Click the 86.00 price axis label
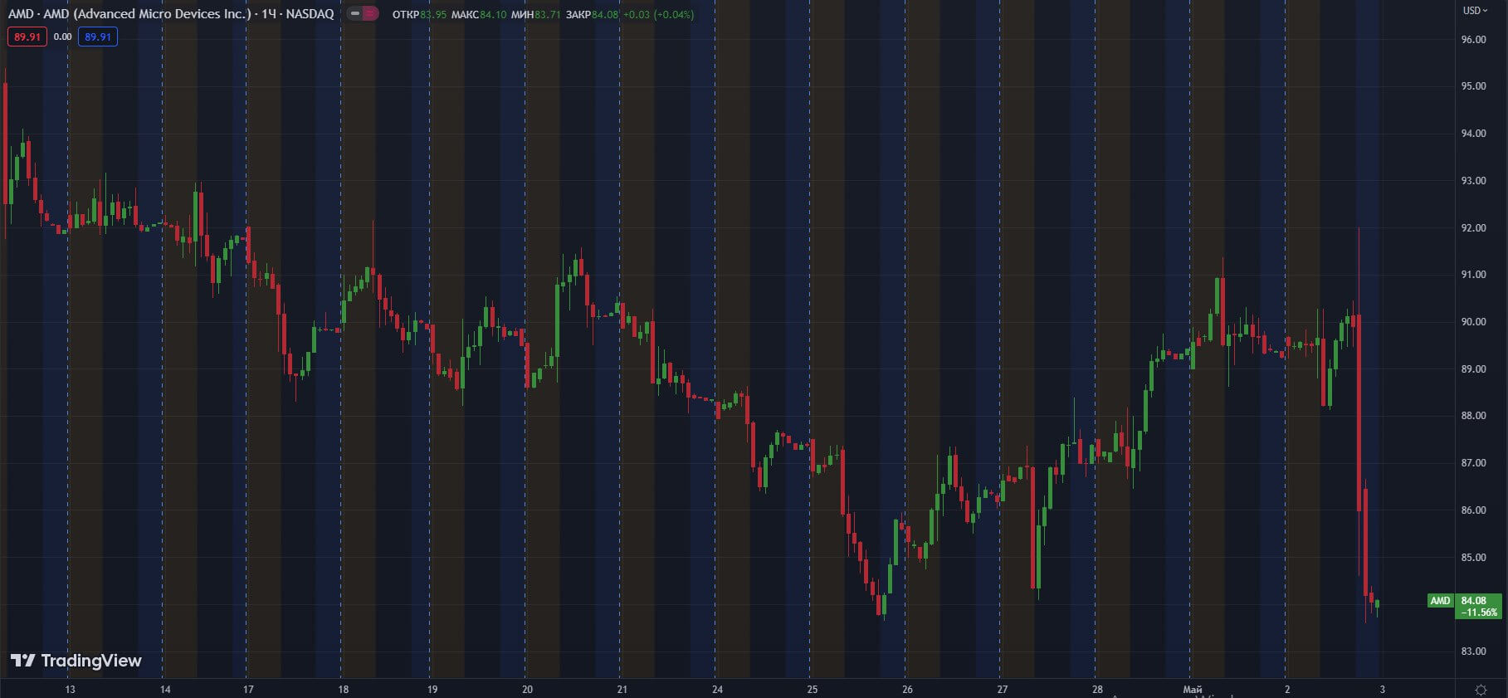 tap(1473, 510)
